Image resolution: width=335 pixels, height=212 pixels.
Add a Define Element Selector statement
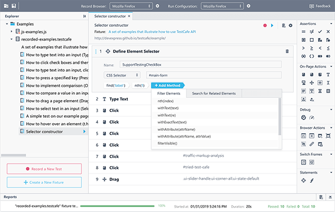click(x=303, y=180)
